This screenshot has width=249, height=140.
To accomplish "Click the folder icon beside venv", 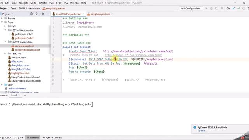I will (6, 85).
